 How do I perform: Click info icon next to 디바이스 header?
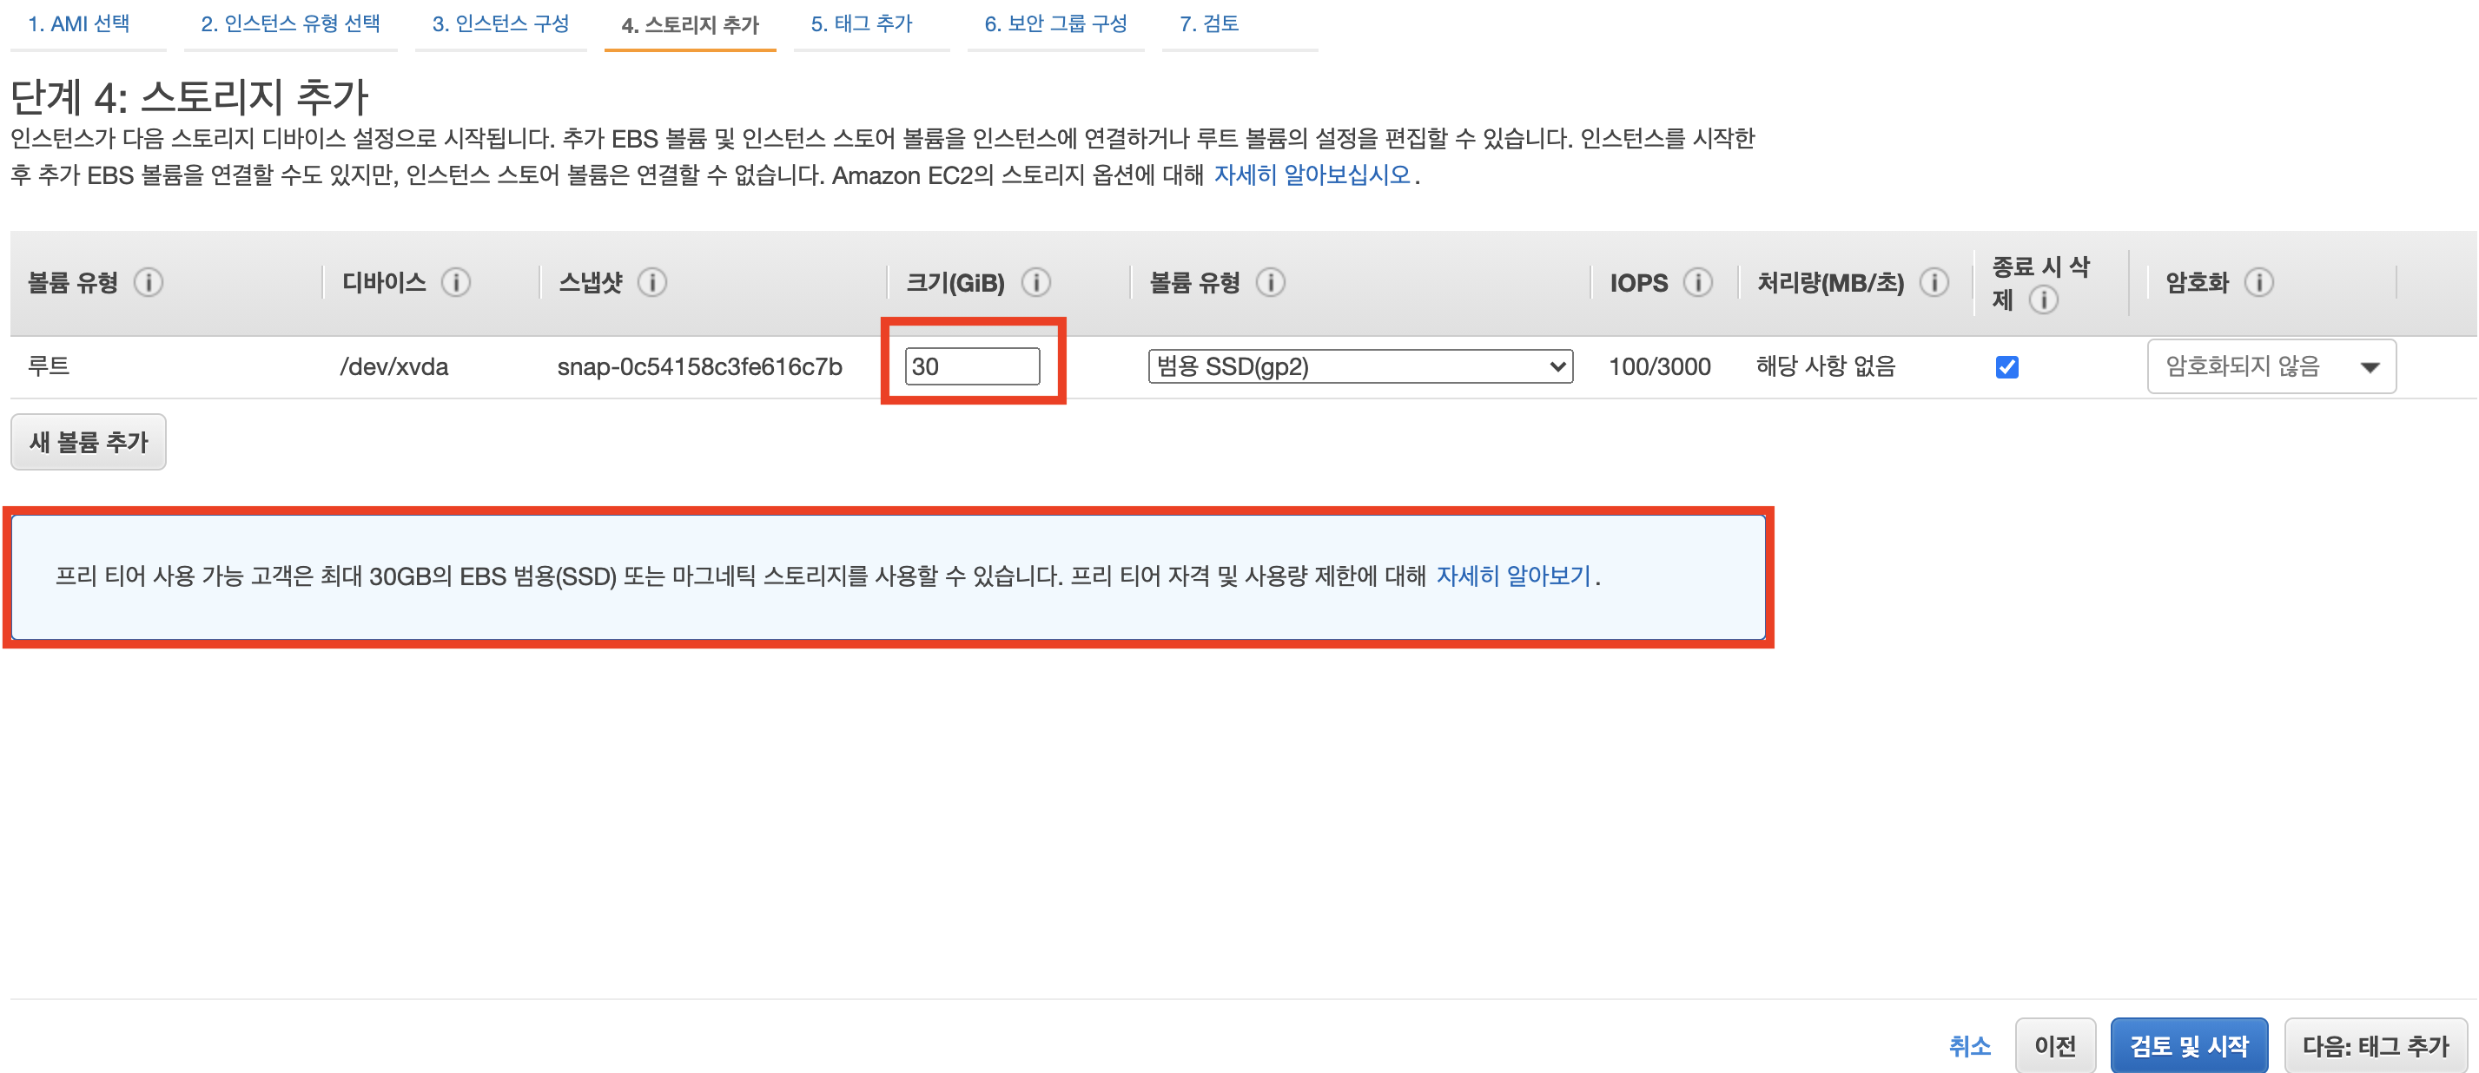(x=455, y=283)
